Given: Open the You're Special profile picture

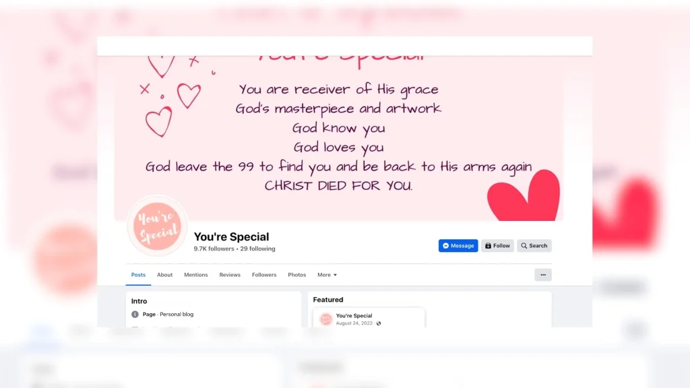Looking at the screenshot, I should tap(158, 226).
